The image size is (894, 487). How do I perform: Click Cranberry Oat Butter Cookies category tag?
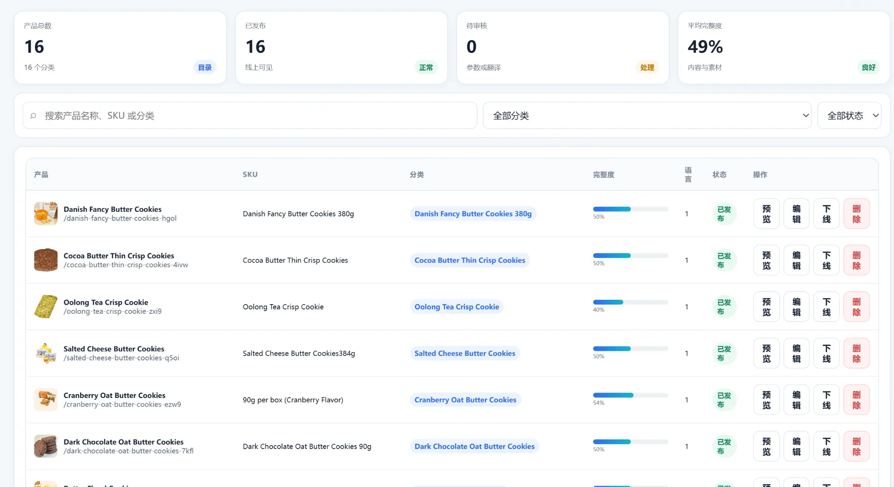tap(465, 400)
